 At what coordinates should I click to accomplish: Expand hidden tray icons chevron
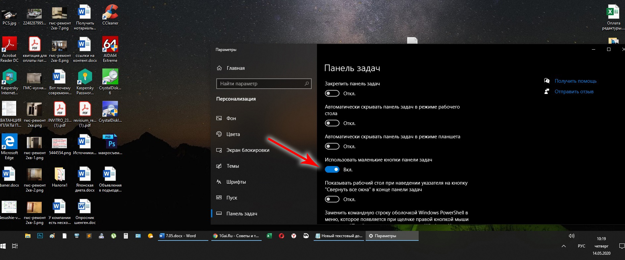click(564, 246)
